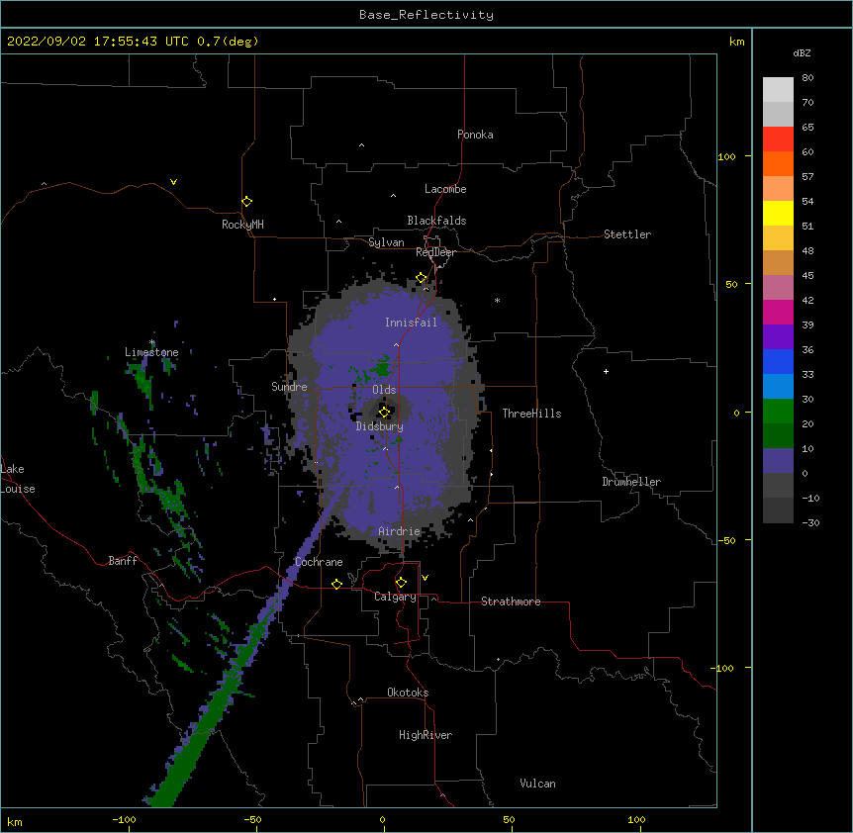Image resolution: width=853 pixels, height=833 pixels.
Task: Click the Banff label
Action: point(123,561)
